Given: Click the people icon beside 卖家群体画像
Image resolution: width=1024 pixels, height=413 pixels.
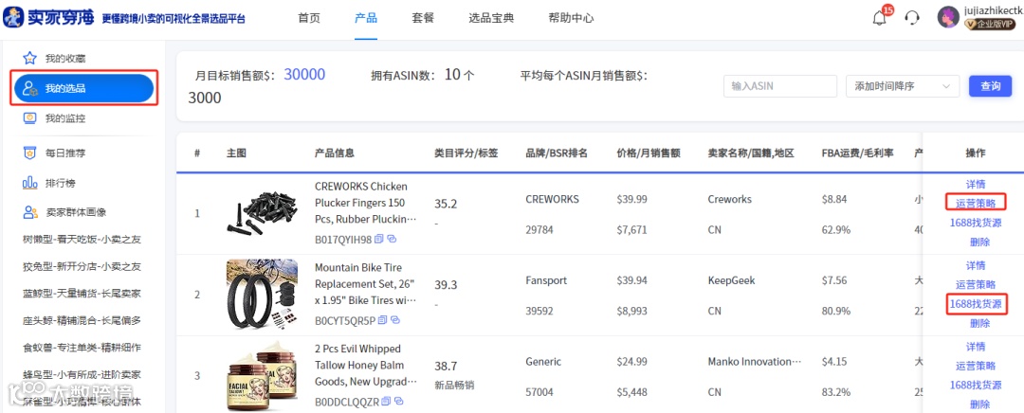Looking at the screenshot, I should [x=29, y=212].
